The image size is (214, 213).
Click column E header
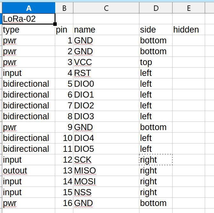click(188, 8)
